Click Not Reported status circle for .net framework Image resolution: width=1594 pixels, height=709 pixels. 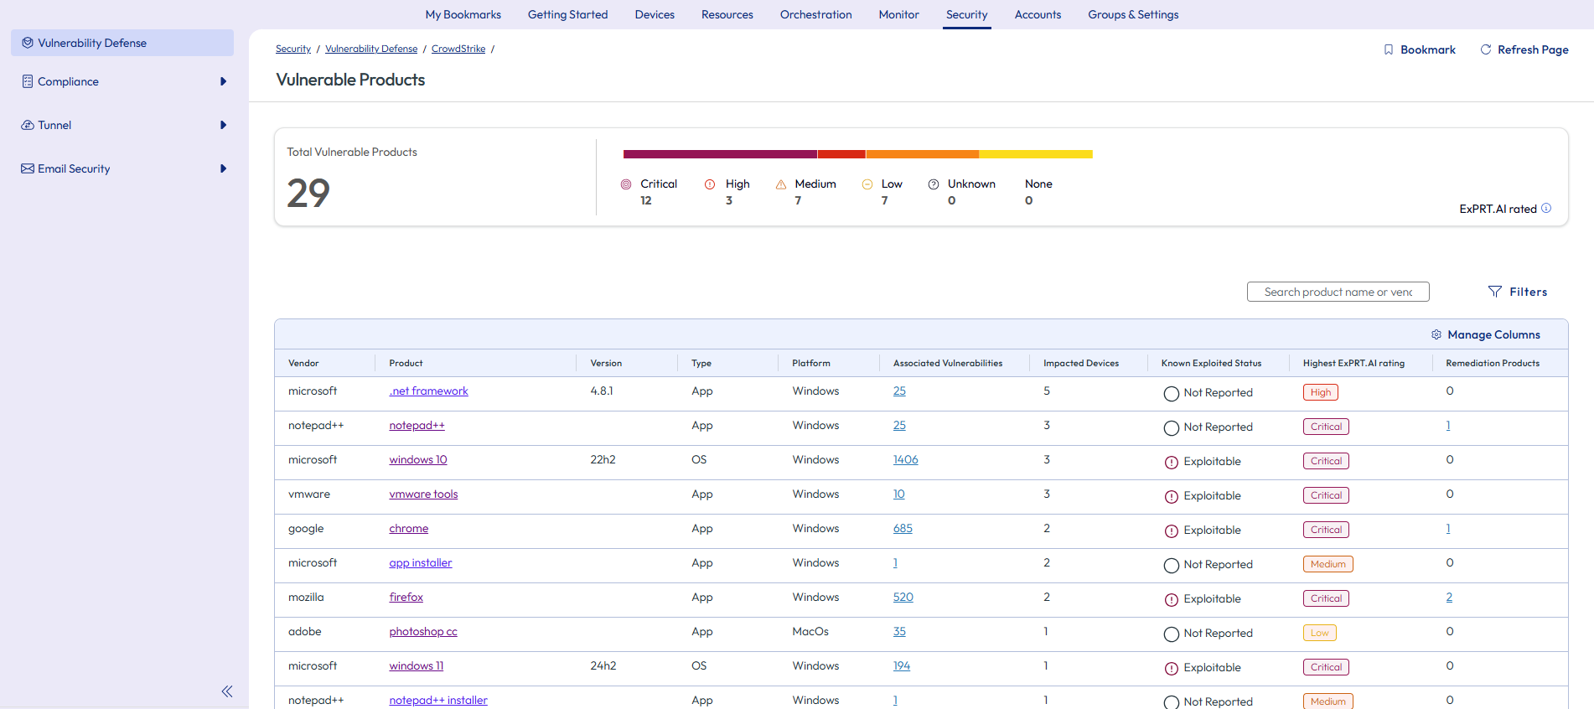click(x=1172, y=393)
